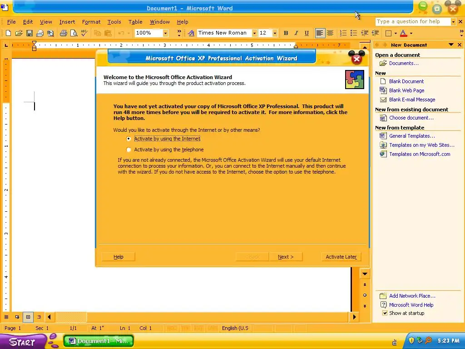Screen dimensions: 465x349
Task: Click the Decrease Indent icon
Action: click(x=365, y=33)
